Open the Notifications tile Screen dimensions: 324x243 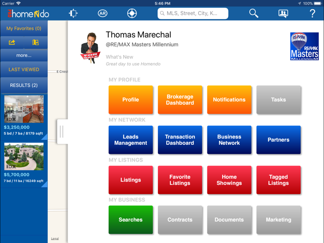[230, 100]
